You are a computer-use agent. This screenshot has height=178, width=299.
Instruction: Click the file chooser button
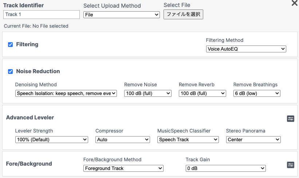click(x=183, y=15)
